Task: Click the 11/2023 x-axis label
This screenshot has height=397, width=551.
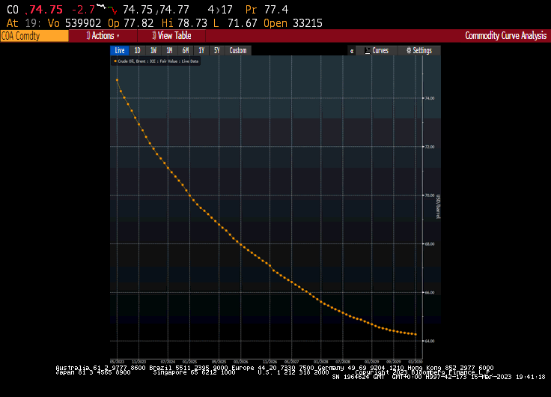Action: (x=138, y=362)
